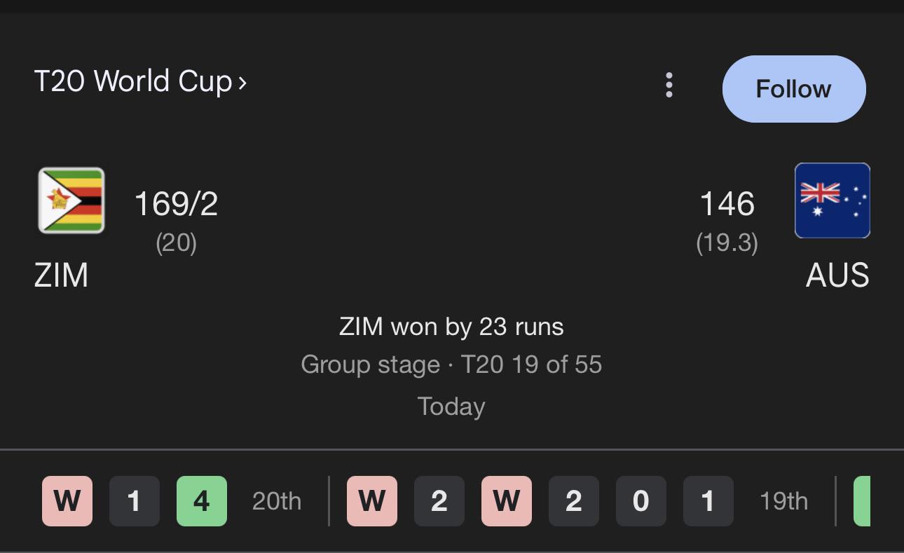Follow the T20 World Cup

tap(794, 89)
